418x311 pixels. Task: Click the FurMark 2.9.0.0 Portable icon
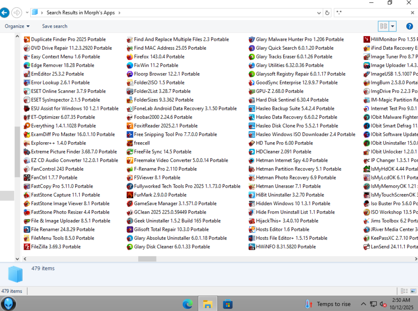tap(130, 195)
